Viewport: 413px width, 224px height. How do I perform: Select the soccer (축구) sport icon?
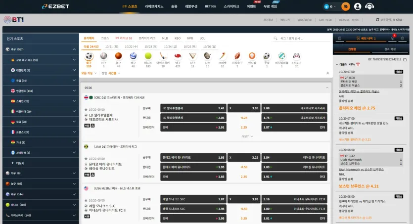coord(89,56)
